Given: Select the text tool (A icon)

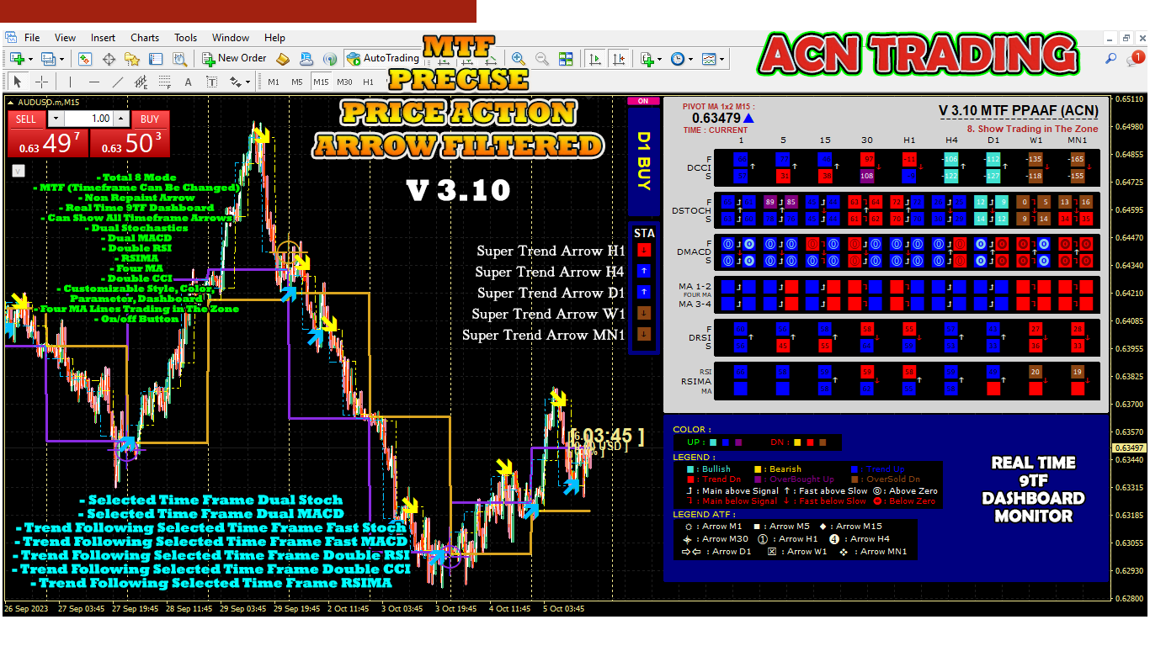Looking at the screenshot, I should click(188, 82).
